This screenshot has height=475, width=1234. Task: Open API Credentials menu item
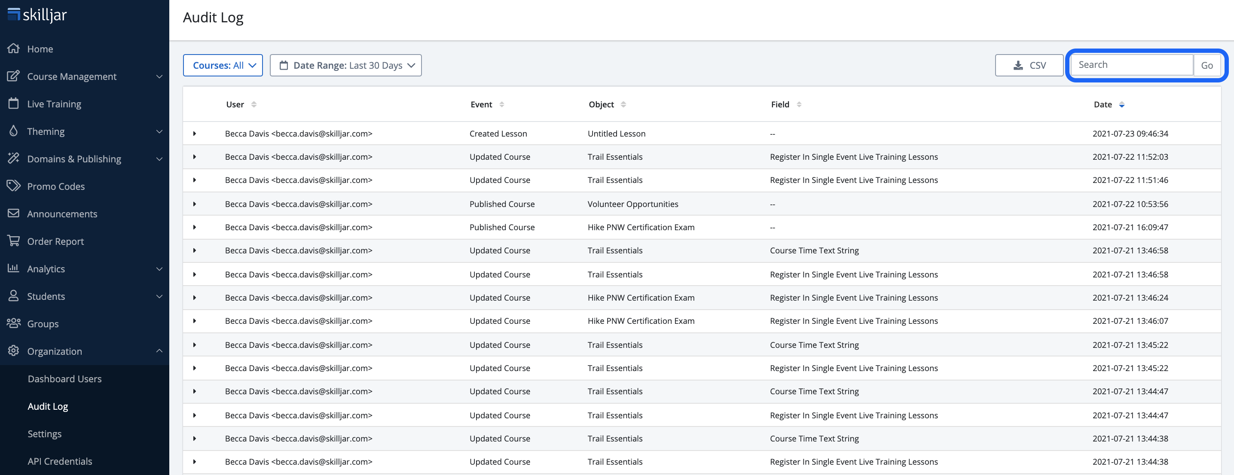60,461
